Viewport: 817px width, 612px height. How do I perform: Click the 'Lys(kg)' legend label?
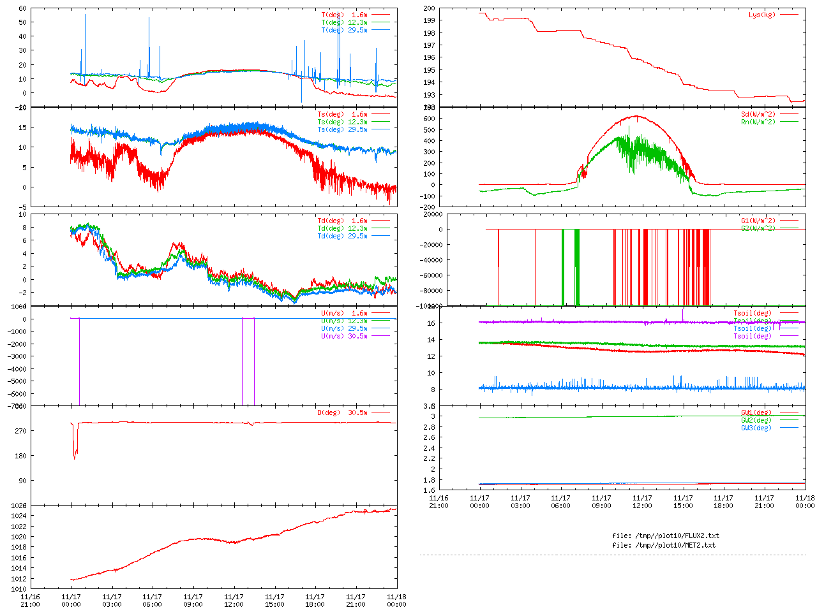coord(762,15)
